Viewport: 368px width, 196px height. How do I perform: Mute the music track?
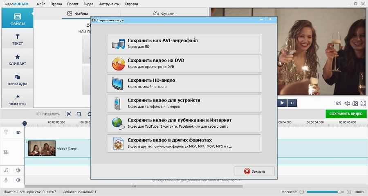click(18, 170)
